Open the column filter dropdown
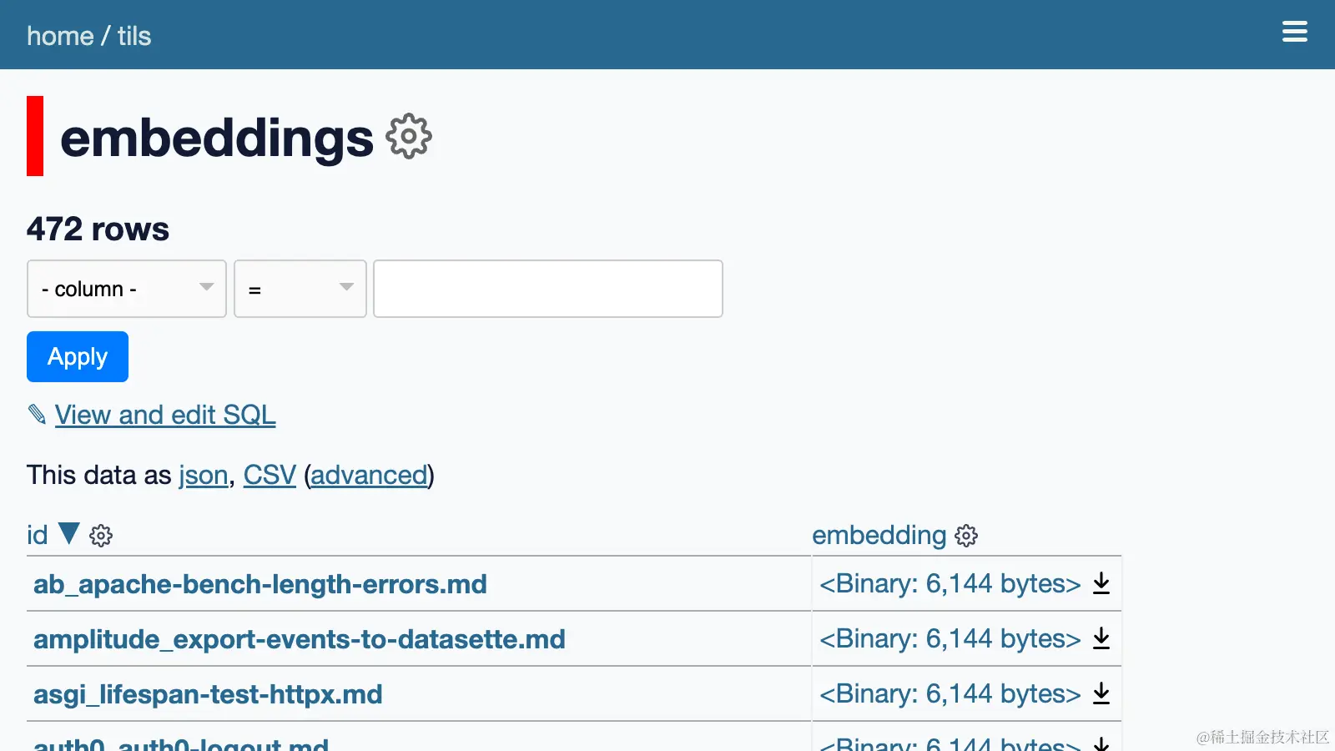This screenshot has width=1335, height=751. point(125,289)
